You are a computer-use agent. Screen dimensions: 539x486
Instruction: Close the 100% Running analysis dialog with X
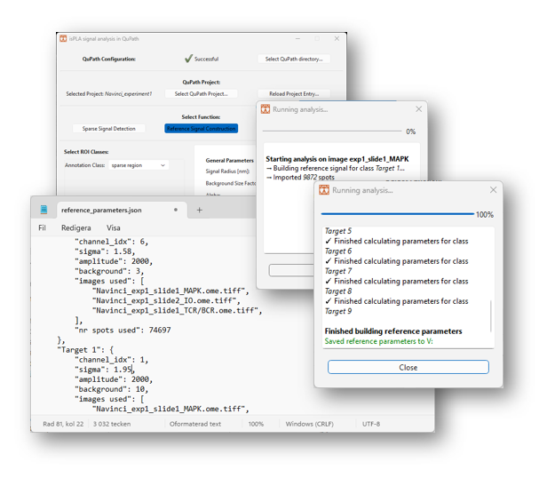tap(493, 190)
